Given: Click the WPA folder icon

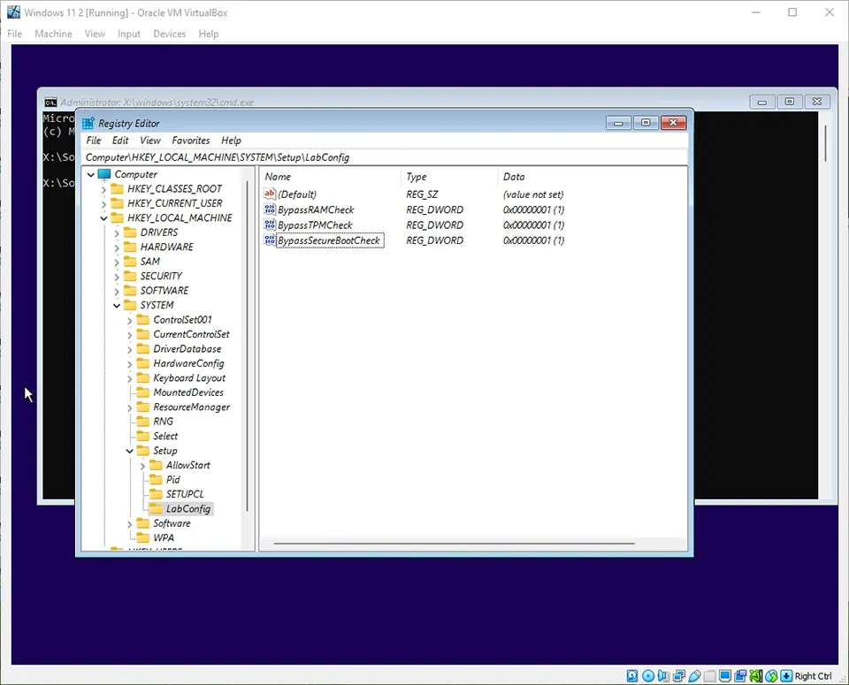Looking at the screenshot, I should (143, 537).
